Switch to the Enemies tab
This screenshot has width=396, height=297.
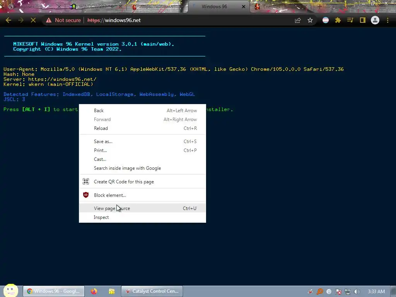(x=278, y=7)
